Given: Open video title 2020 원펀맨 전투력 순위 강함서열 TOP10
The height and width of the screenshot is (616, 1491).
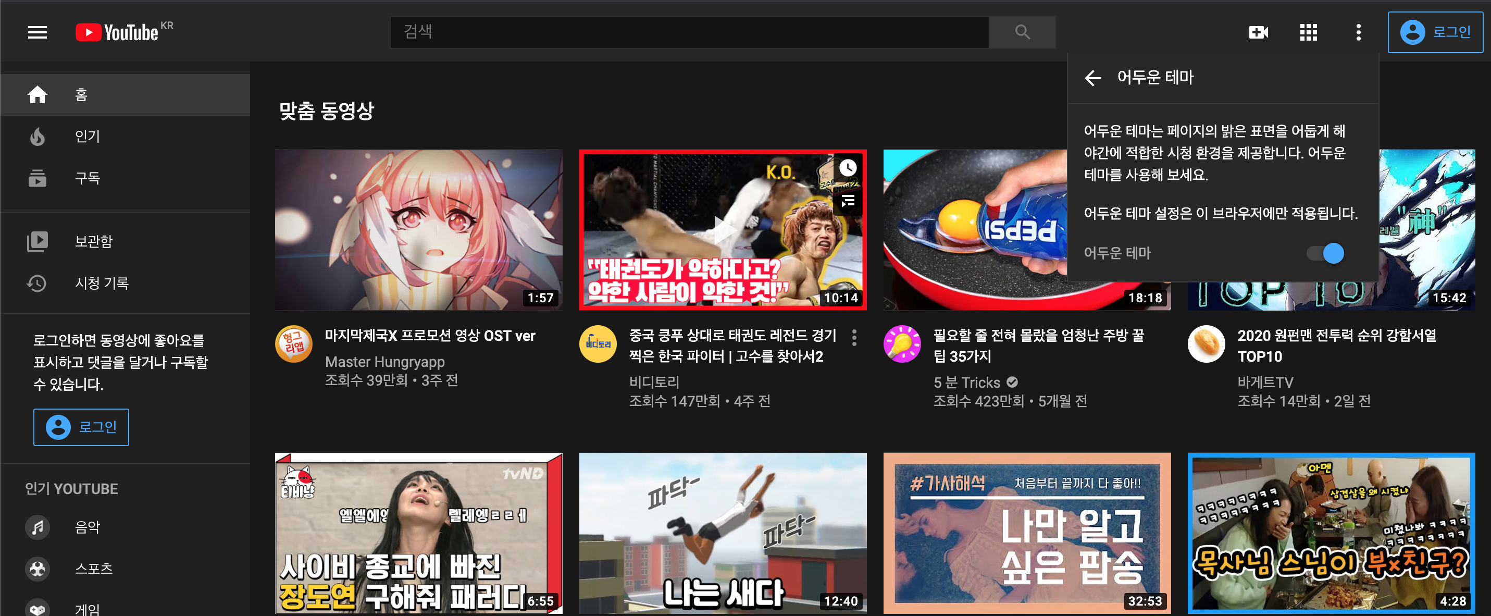Looking at the screenshot, I should [x=1336, y=346].
